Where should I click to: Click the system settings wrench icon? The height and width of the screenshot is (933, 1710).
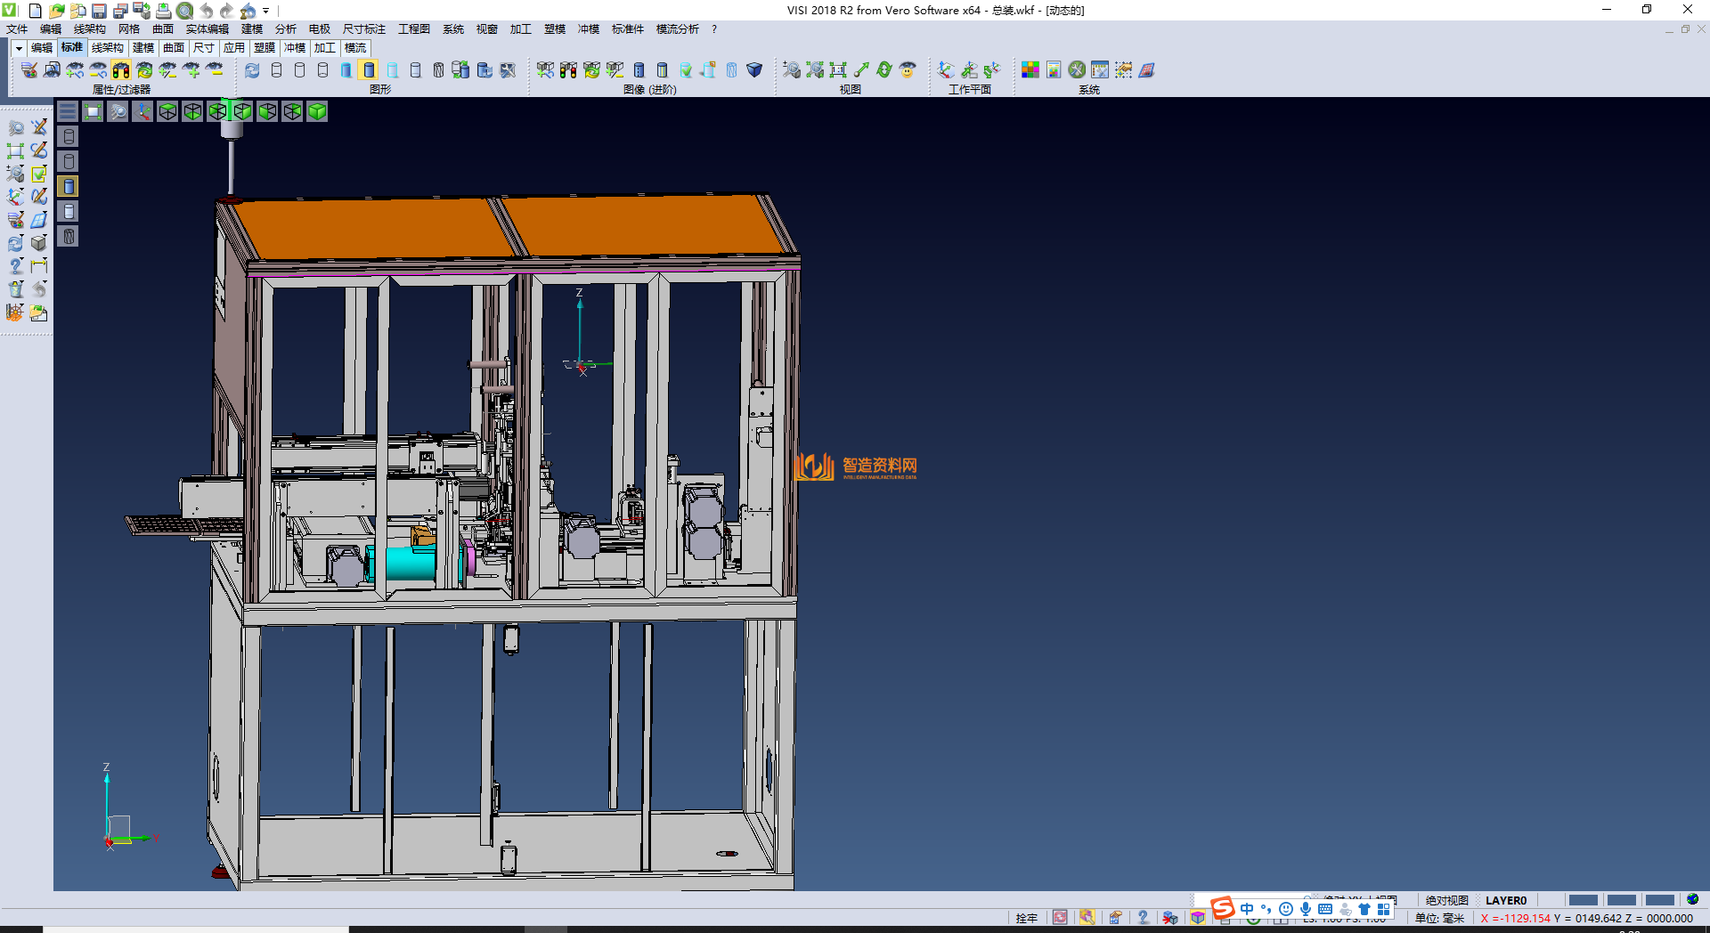click(1077, 70)
